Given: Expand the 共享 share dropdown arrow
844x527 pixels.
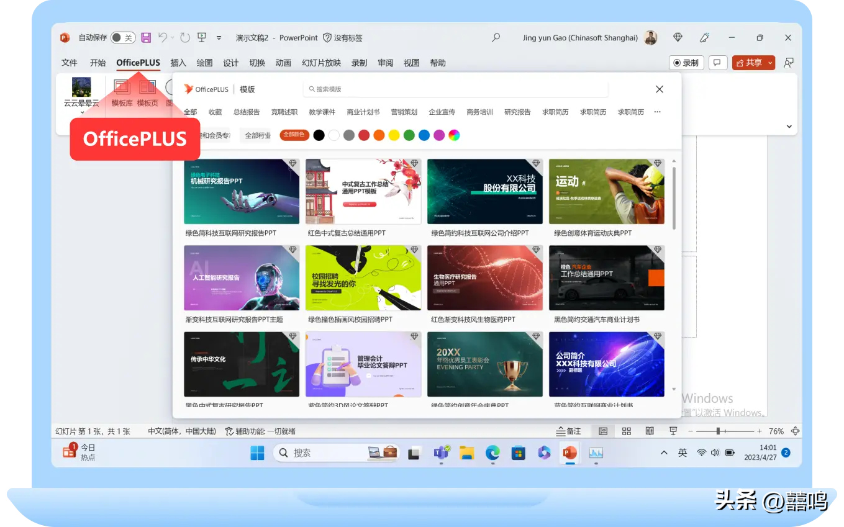Looking at the screenshot, I should point(770,63).
